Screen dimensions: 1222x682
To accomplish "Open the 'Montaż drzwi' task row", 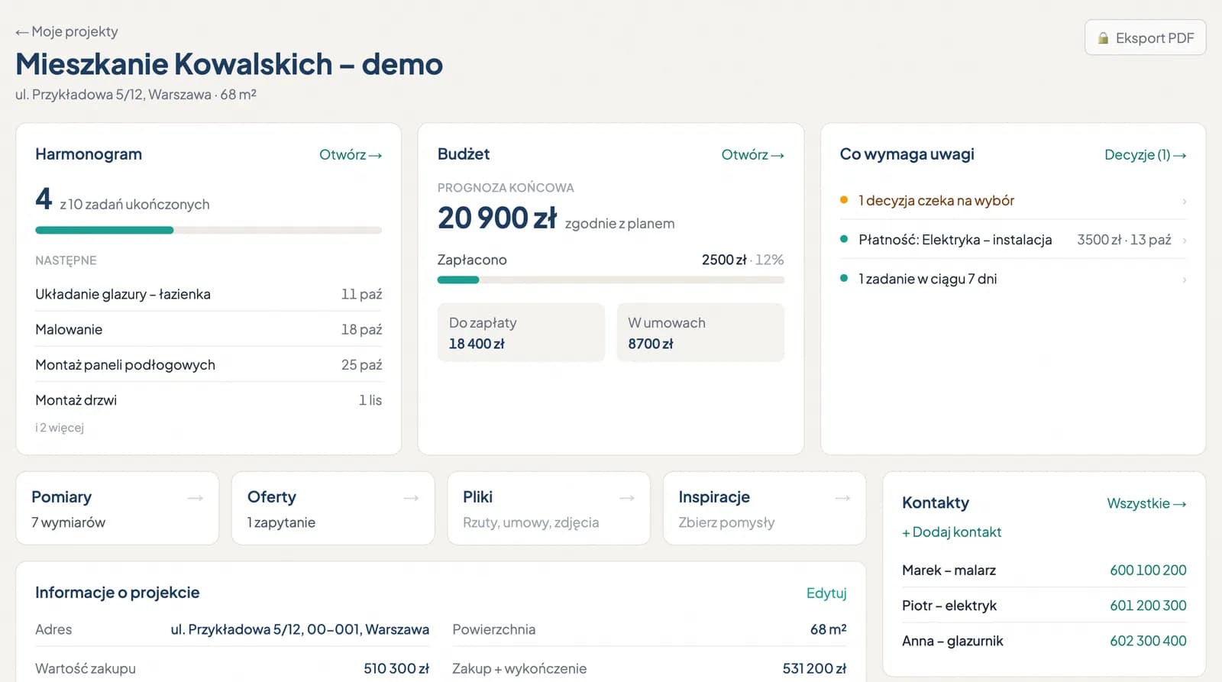I will click(x=209, y=399).
